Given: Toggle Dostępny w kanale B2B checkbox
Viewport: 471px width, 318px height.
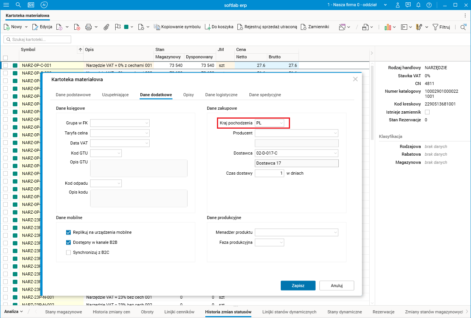Looking at the screenshot, I should 68,243.
